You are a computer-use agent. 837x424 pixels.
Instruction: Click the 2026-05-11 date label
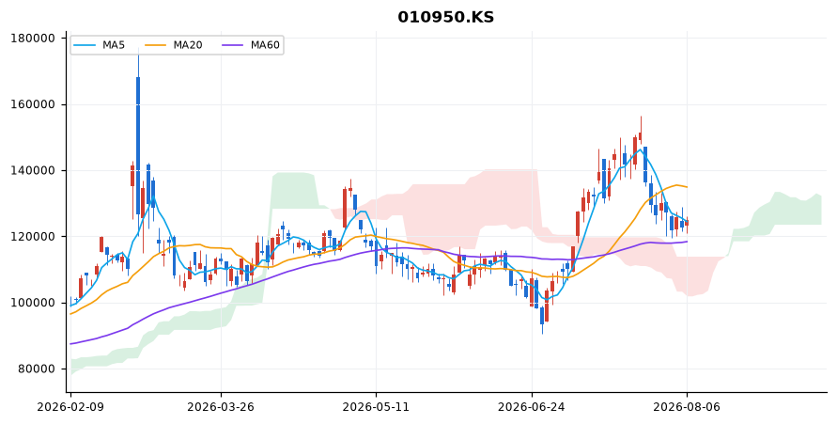coord(376,407)
